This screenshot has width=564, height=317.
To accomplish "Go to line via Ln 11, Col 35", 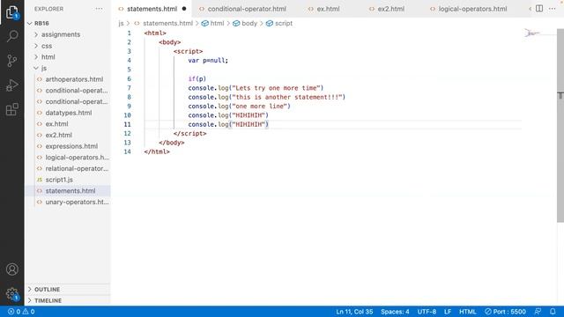I will click(x=354, y=312).
